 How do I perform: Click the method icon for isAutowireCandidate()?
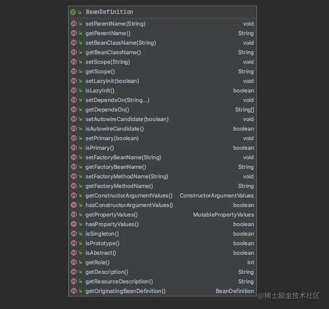coord(74,128)
